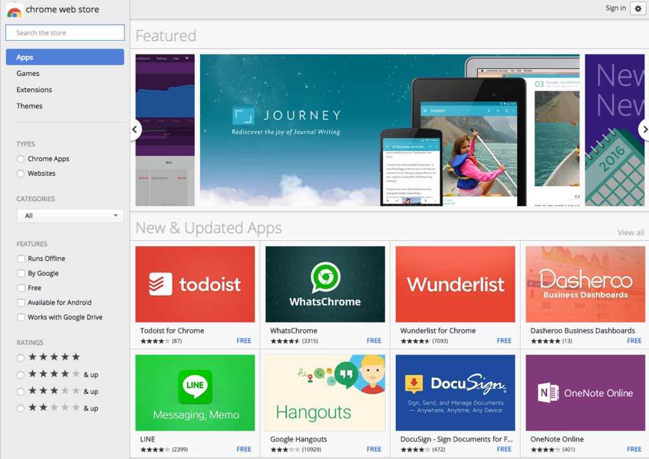Go to previous featured slide arrow
The height and width of the screenshot is (459, 649).
(x=135, y=130)
